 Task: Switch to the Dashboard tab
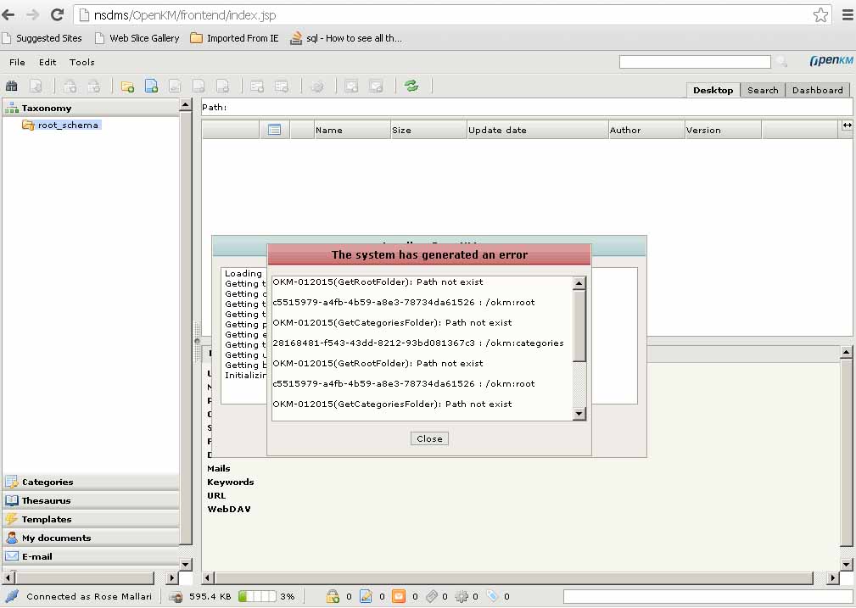point(817,90)
